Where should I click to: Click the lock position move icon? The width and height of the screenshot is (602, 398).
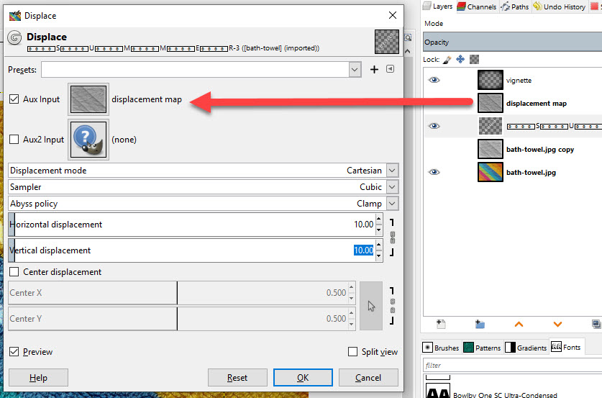click(x=460, y=59)
